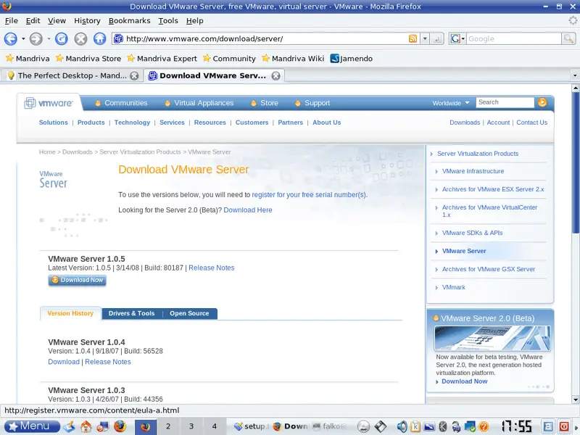The height and width of the screenshot is (435, 580).
Task: Open the Klipper clipboard tray icon
Action: (x=415, y=426)
